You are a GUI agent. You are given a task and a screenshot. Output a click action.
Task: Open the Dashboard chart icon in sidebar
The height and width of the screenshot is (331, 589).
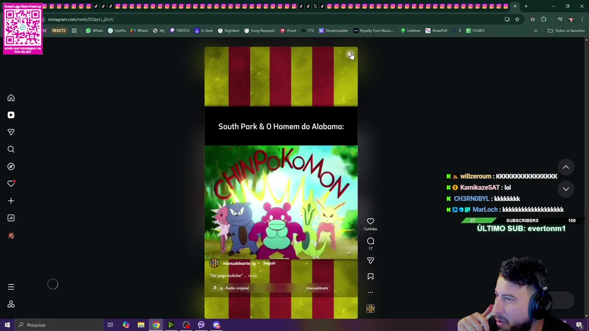(11, 218)
